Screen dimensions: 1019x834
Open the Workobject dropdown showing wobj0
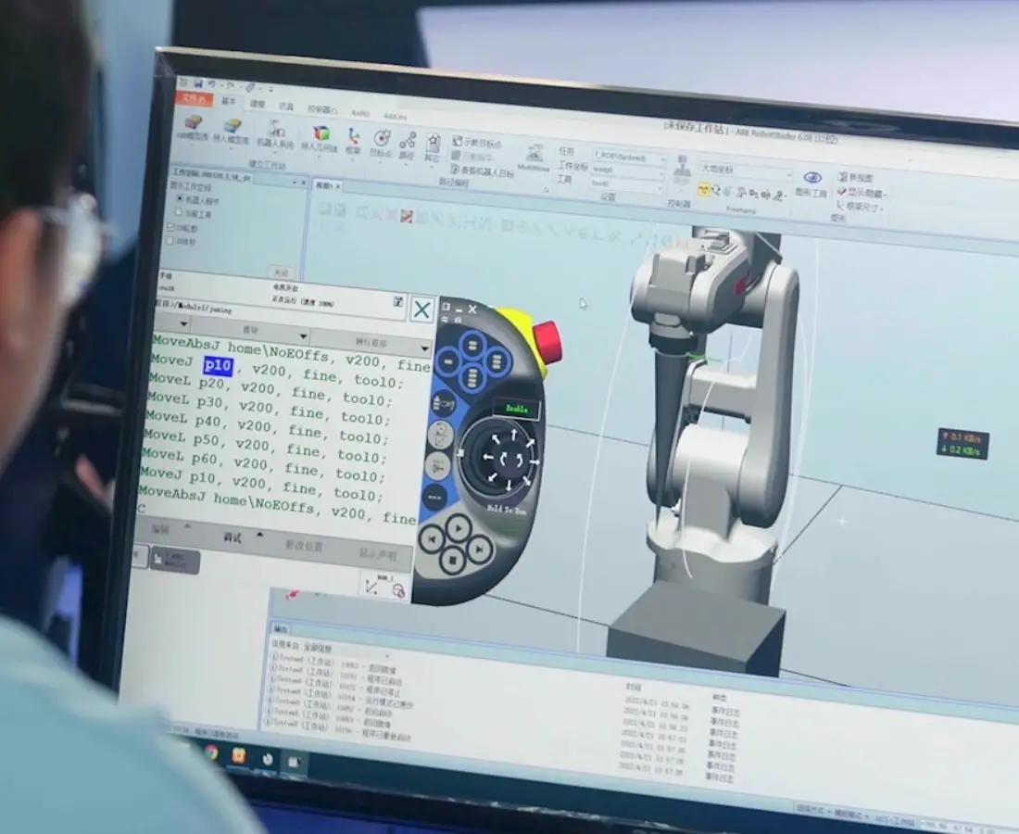(x=627, y=171)
